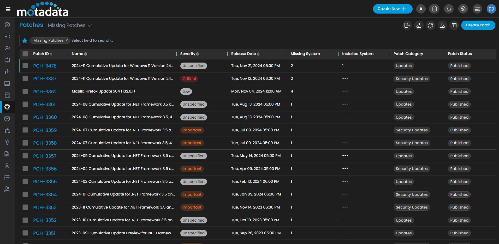
Task: Click Mozilla Firefox Update x64 (132.0.1) name
Action: [x=103, y=91]
